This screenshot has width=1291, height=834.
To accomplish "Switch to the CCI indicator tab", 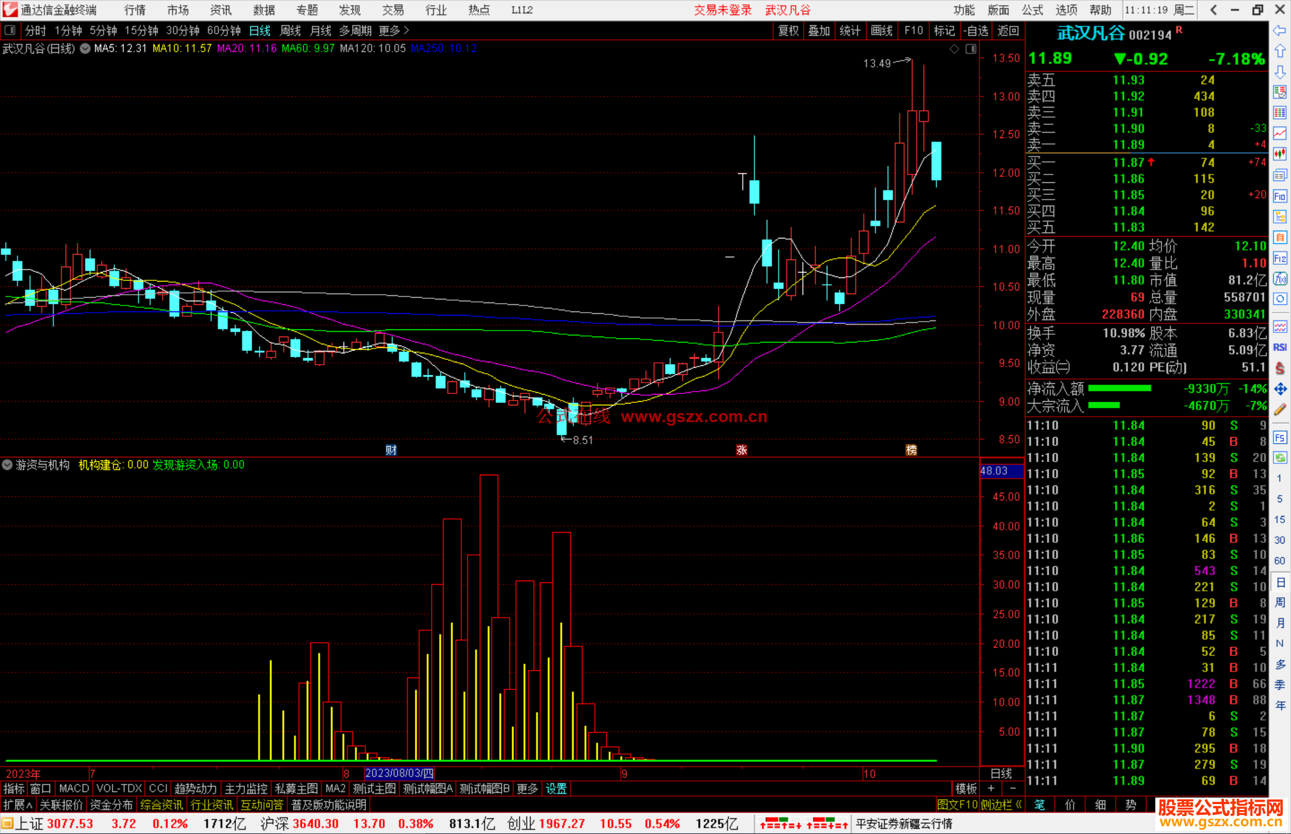I will point(158,789).
